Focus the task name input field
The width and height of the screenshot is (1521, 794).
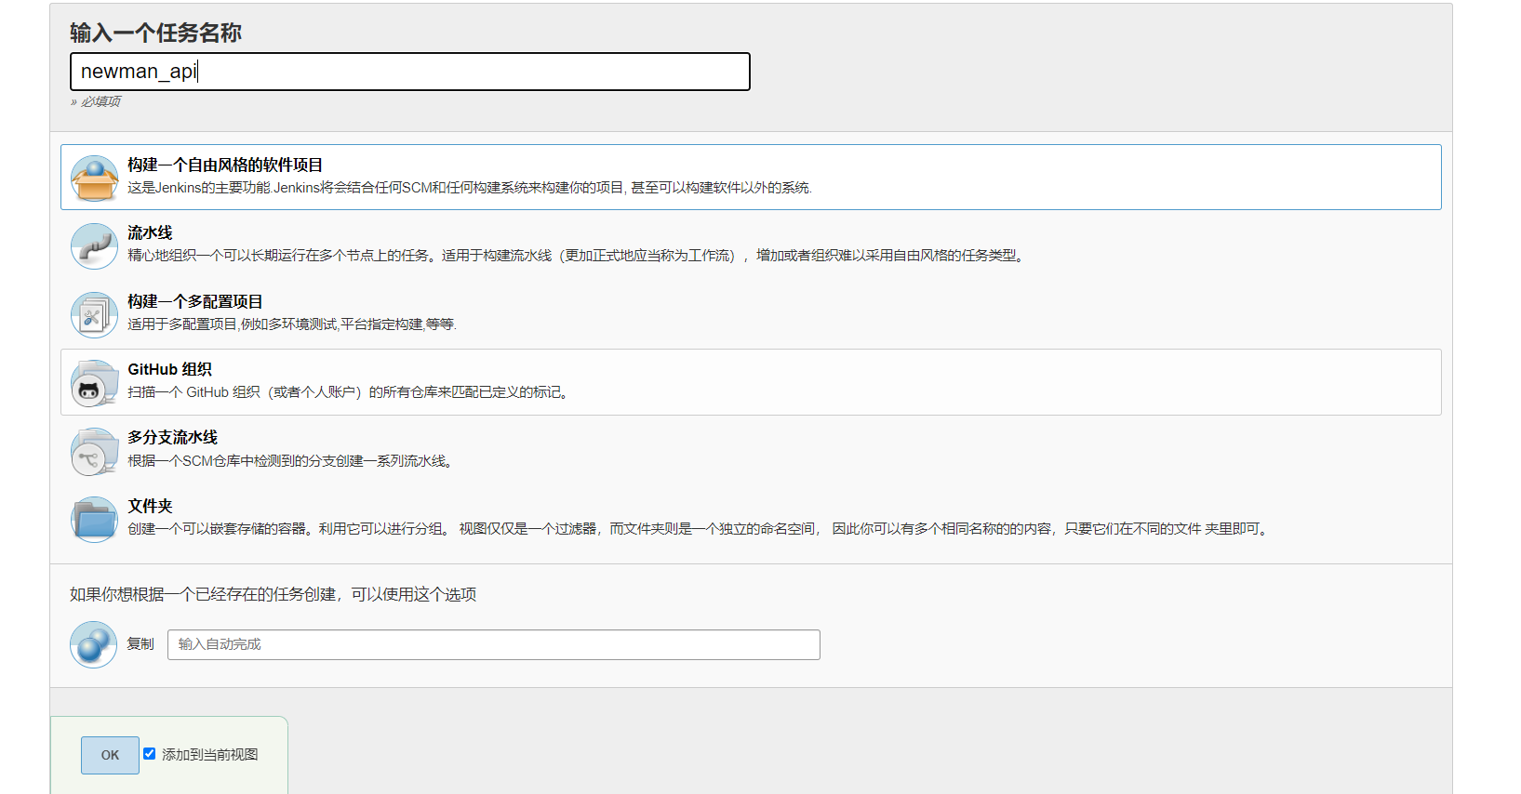pos(410,72)
